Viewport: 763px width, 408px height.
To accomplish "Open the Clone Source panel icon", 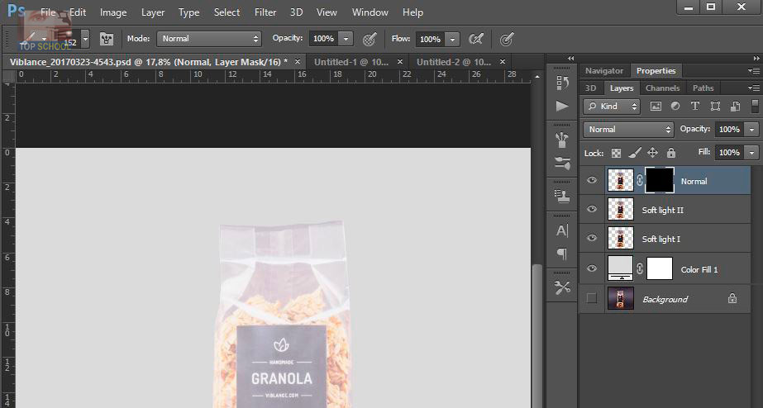I will [562, 196].
